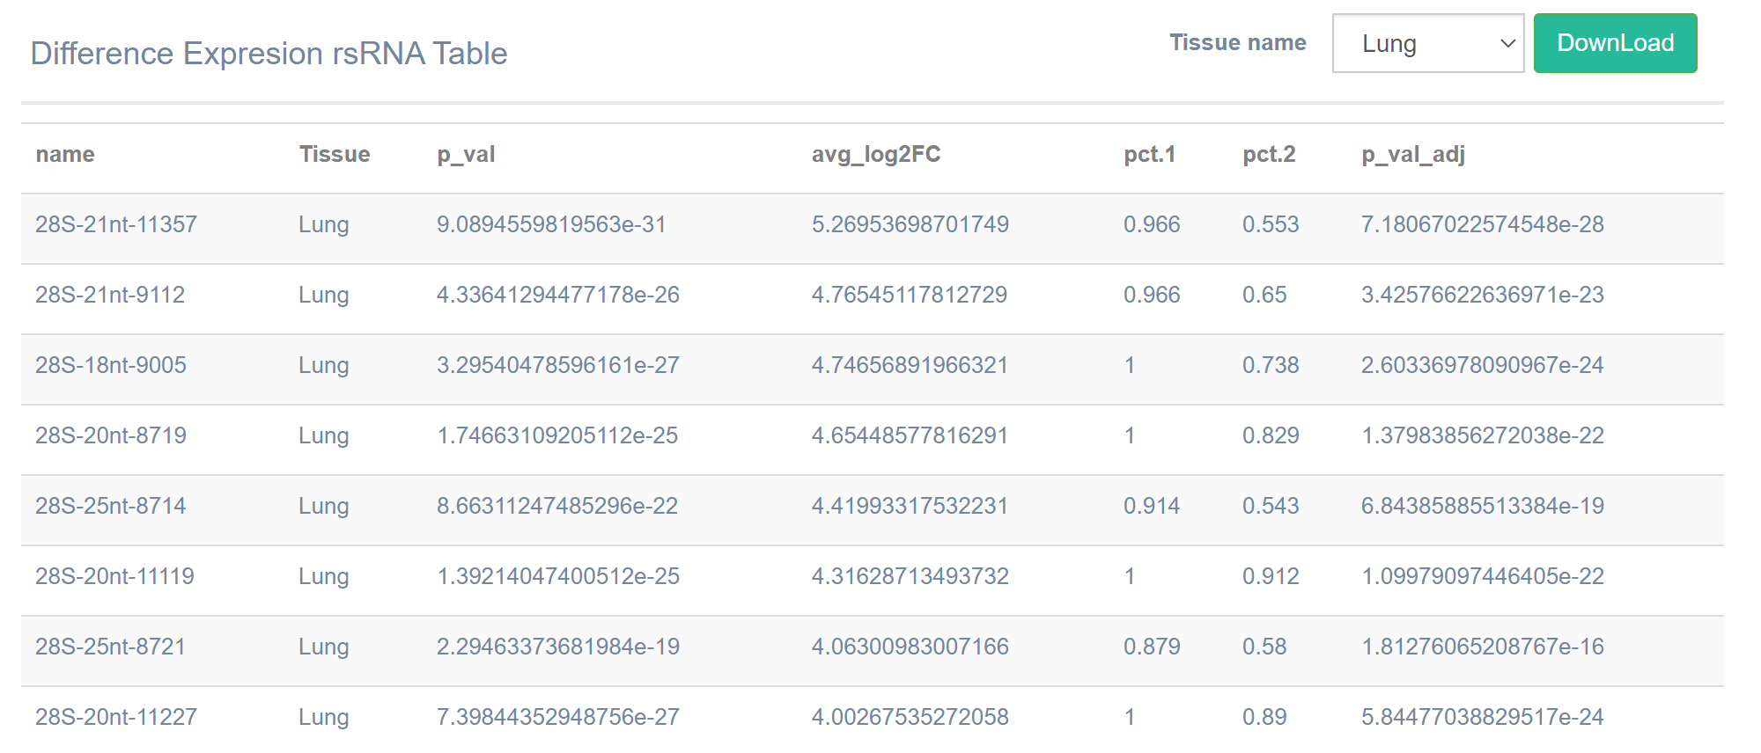1761x753 pixels.
Task: Click p_val_adj 1.37983856272038e-22
Action: pyautogui.click(x=1483, y=435)
